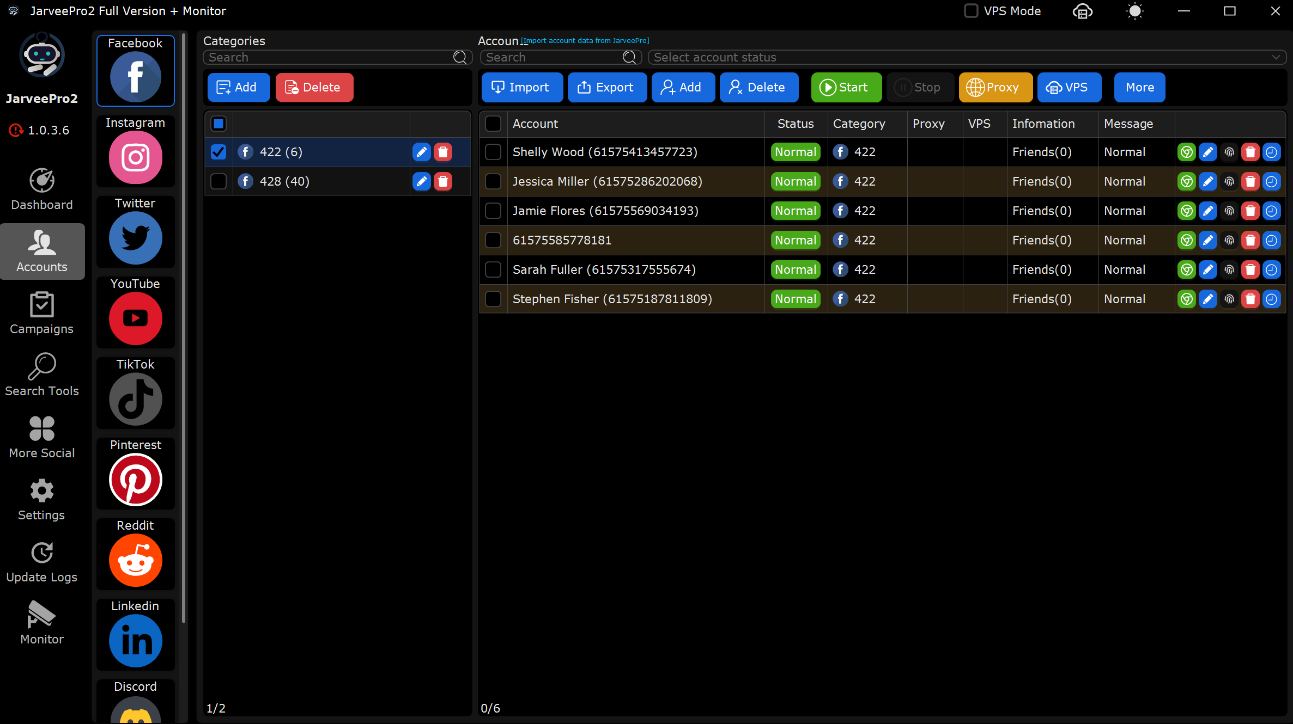This screenshot has width=1293, height=724.
Task: Open the clock icon for Jessica Miller
Action: pyautogui.click(x=1272, y=181)
